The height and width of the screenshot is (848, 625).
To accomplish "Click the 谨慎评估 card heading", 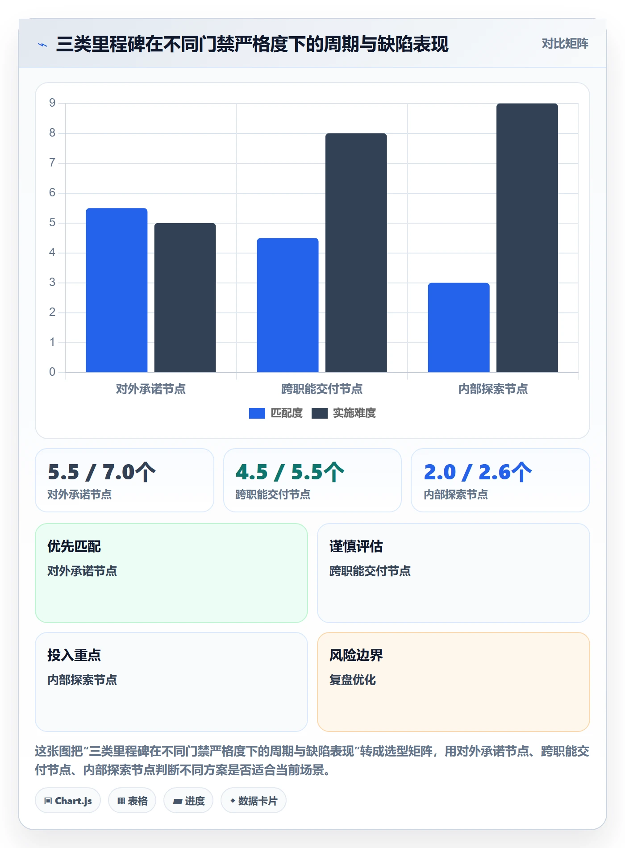I will pyautogui.click(x=356, y=546).
